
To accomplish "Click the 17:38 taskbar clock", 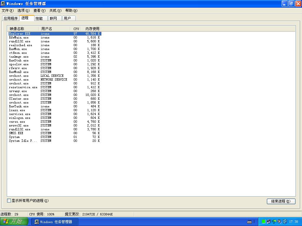I will (x=293, y=222).
